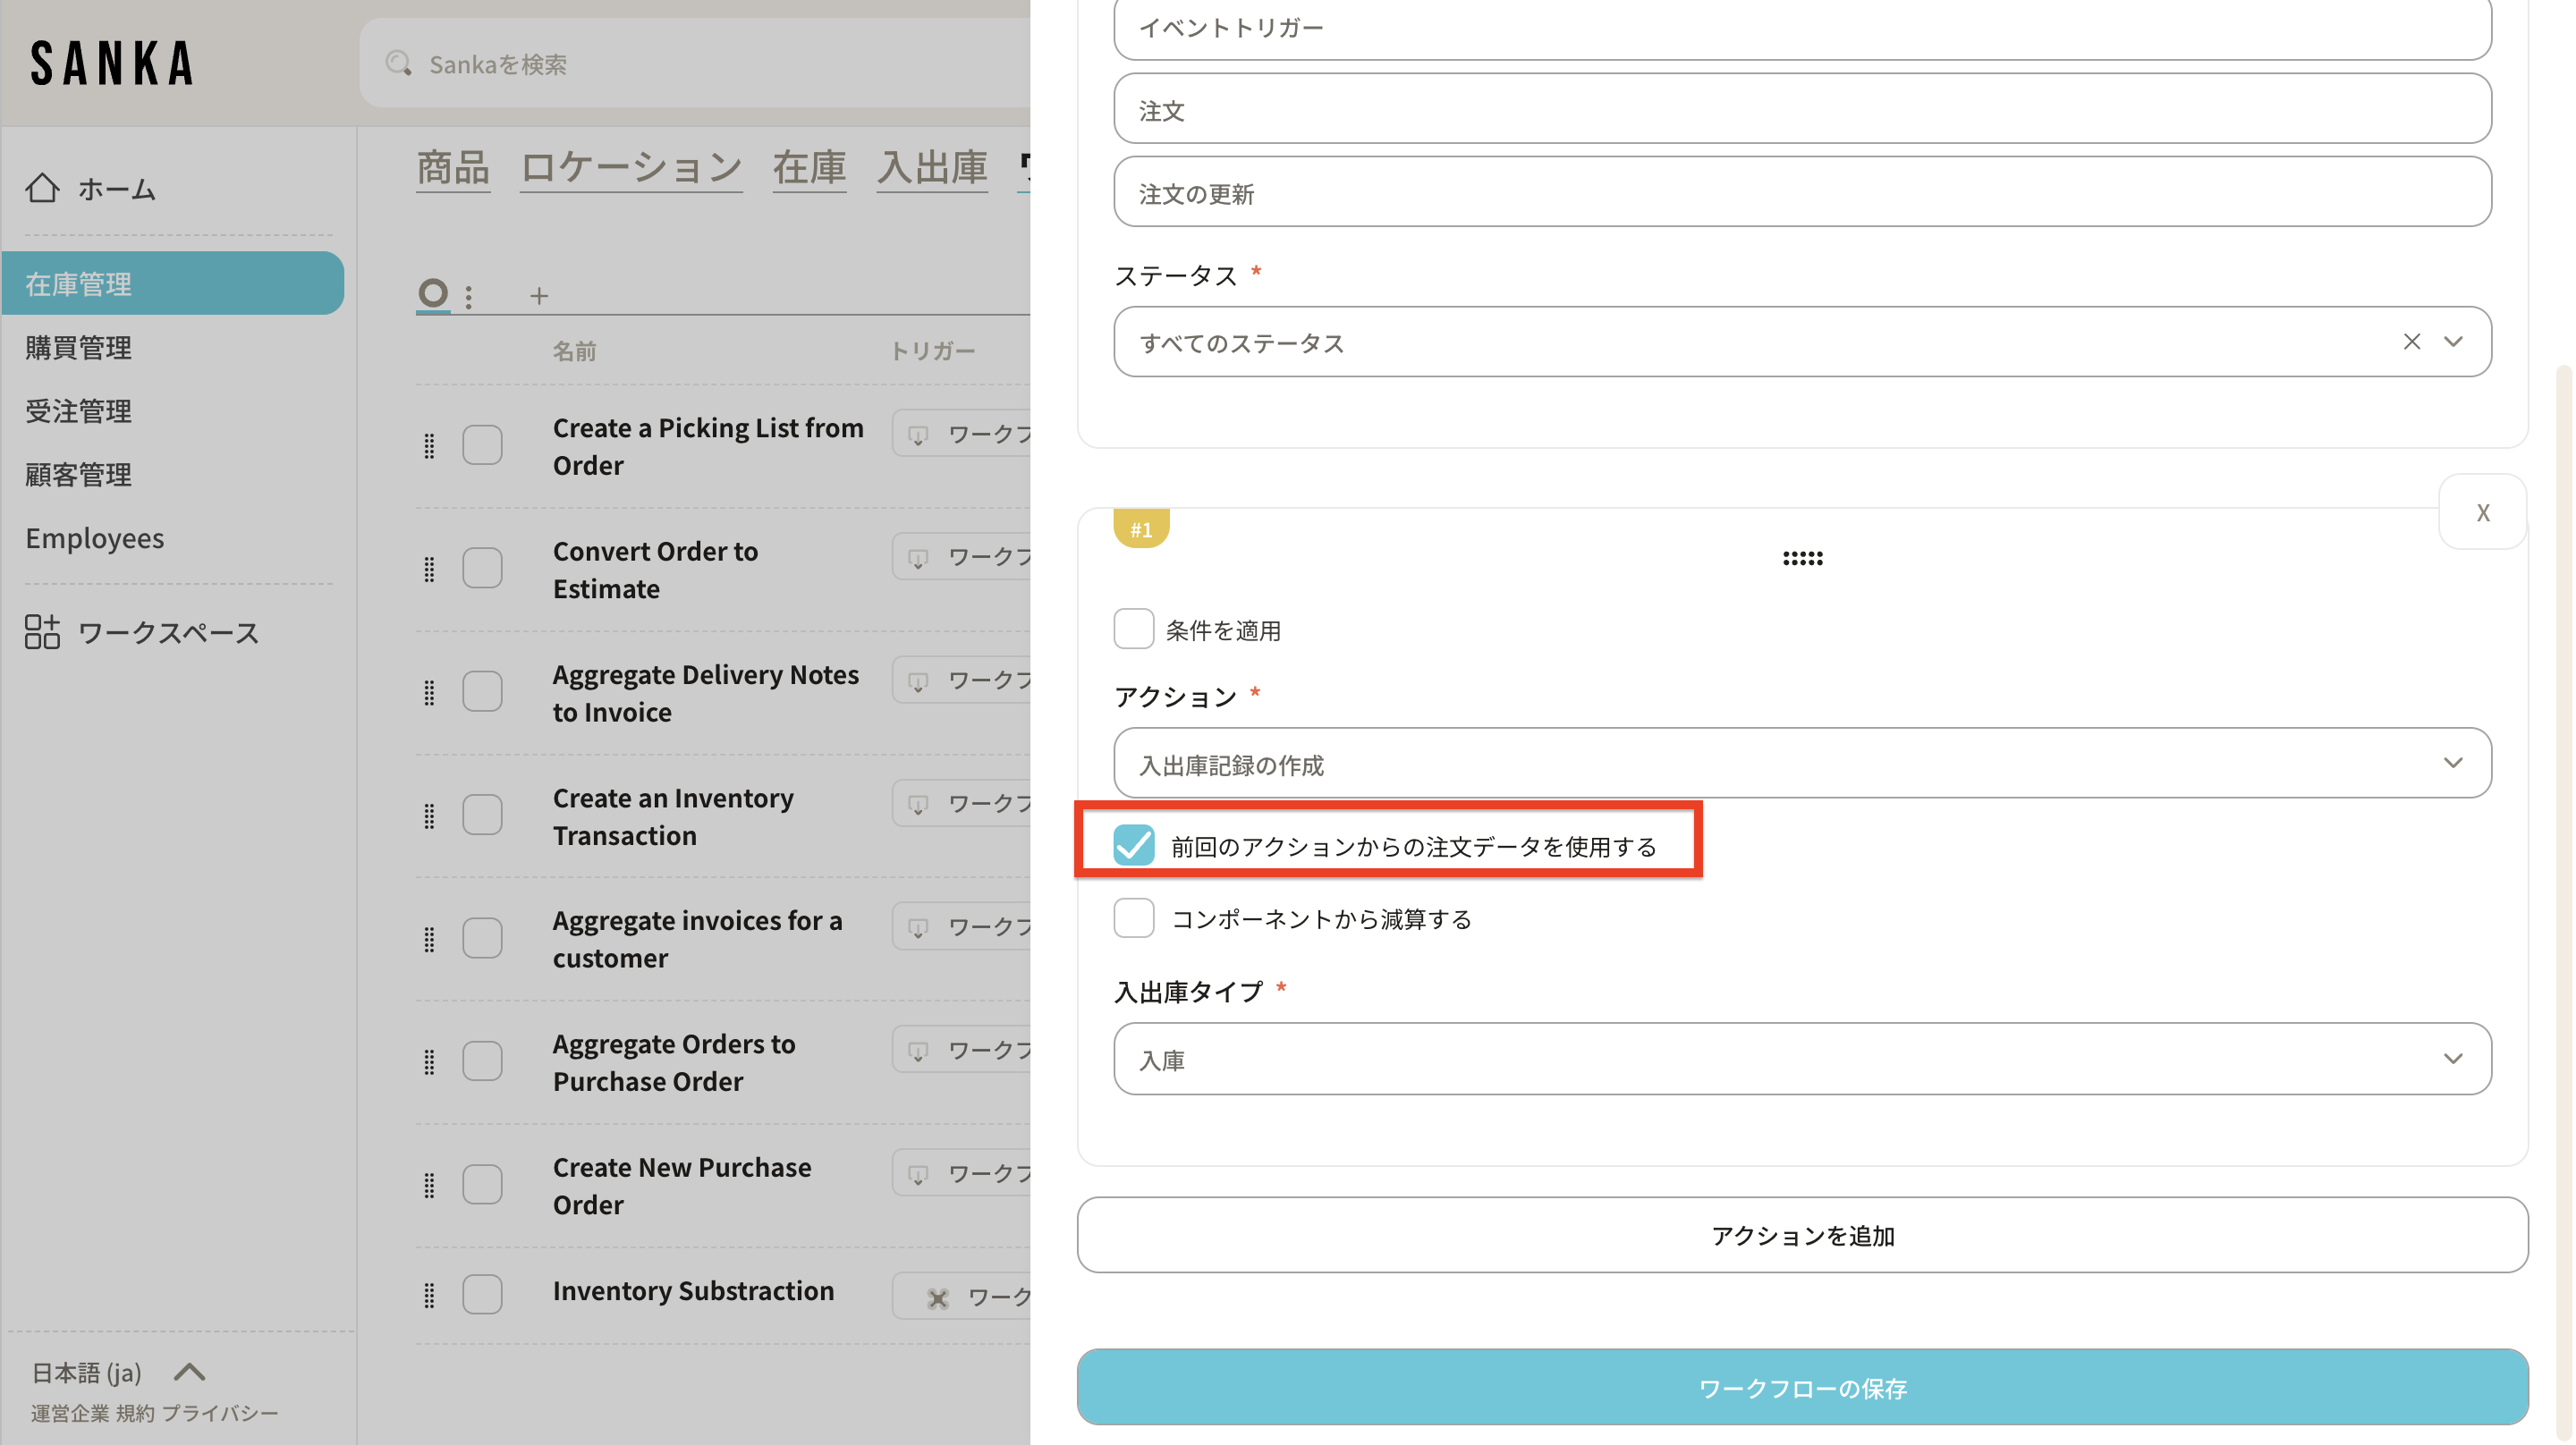Click the plus icon to add view
Viewport: 2576px width, 1445px height.
(x=539, y=296)
